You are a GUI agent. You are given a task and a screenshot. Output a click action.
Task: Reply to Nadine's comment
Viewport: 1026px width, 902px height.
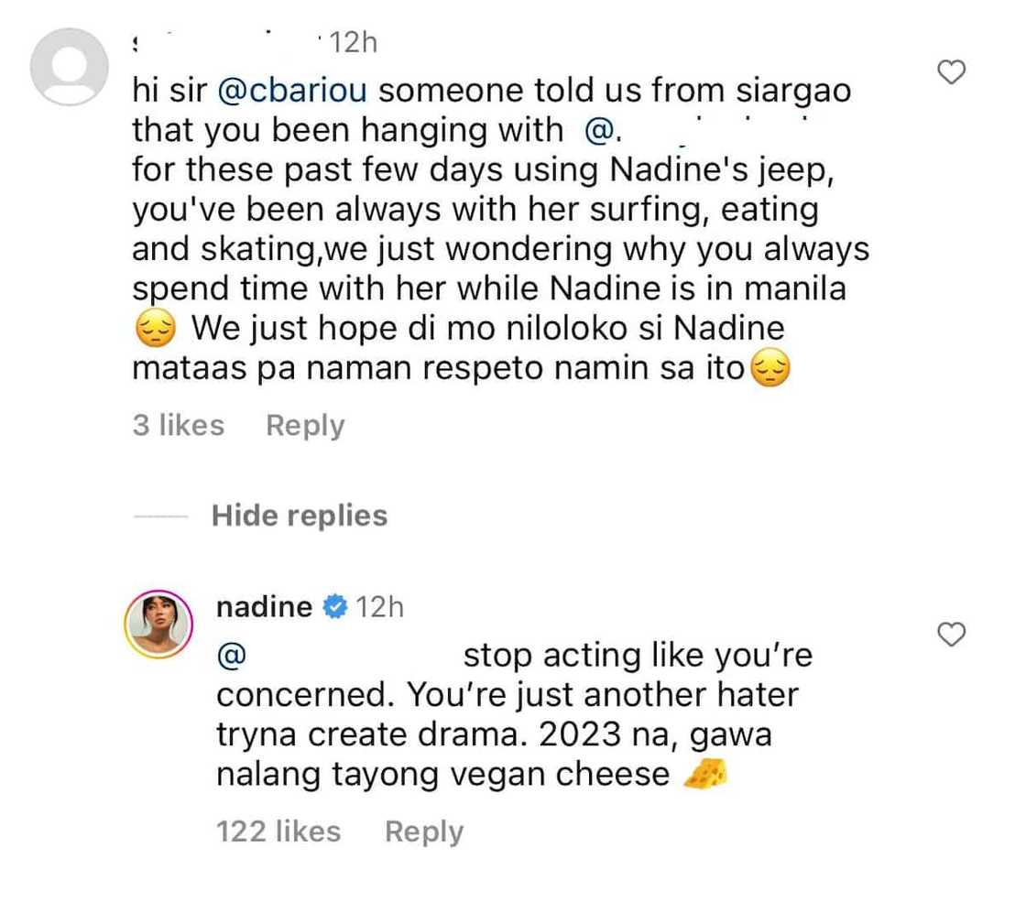[x=424, y=831]
